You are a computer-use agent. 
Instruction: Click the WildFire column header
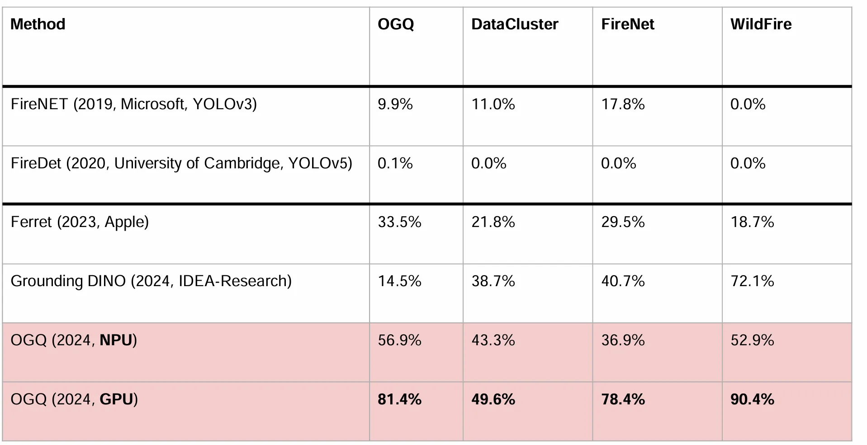pyautogui.click(x=787, y=46)
